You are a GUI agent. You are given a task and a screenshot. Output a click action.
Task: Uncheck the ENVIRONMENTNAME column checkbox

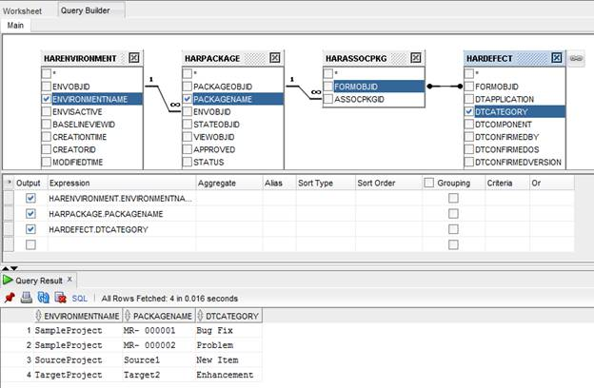pyautogui.click(x=47, y=98)
